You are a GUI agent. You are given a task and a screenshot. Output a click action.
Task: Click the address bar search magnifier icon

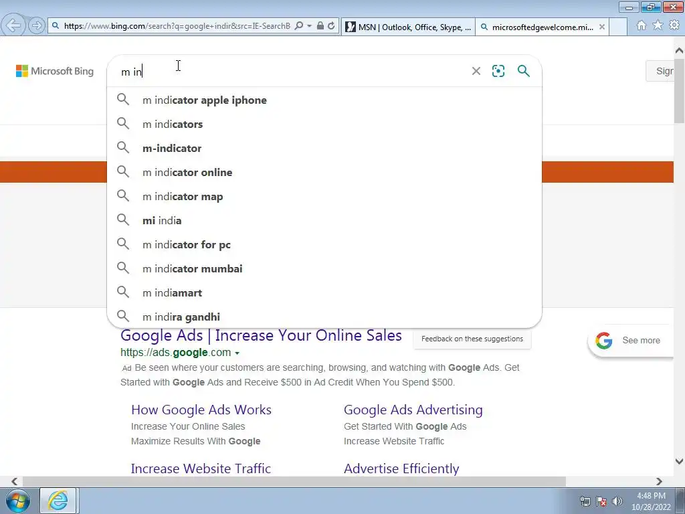point(299,26)
